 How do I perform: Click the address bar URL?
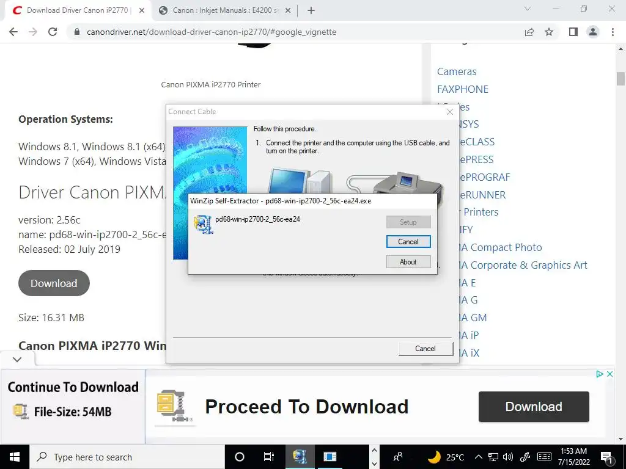[212, 32]
